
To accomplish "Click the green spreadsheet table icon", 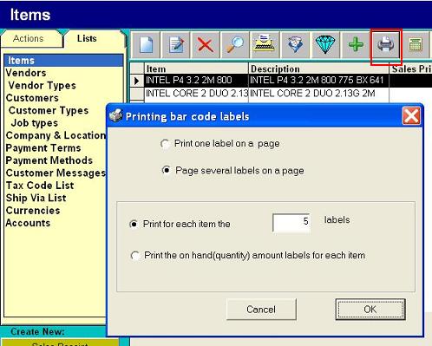I will [416, 45].
